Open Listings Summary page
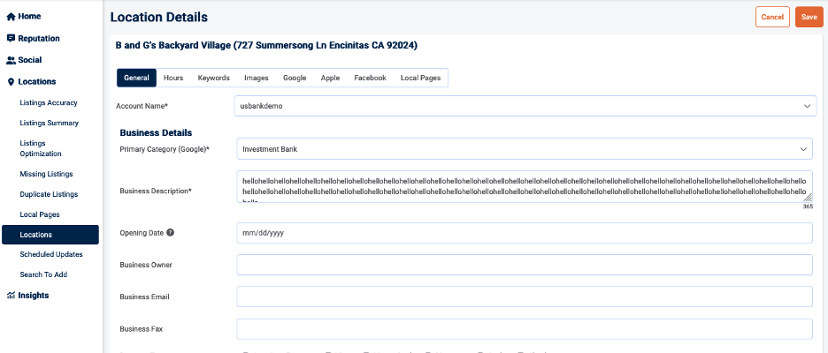Screen dimensions: 828x353 [50, 124]
